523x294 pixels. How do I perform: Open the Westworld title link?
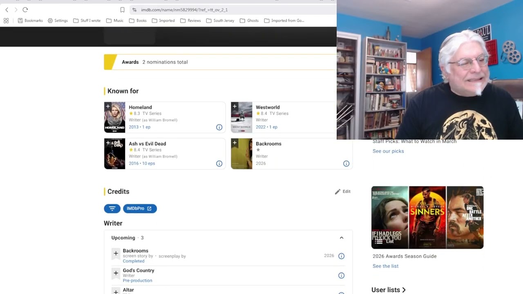[268, 107]
